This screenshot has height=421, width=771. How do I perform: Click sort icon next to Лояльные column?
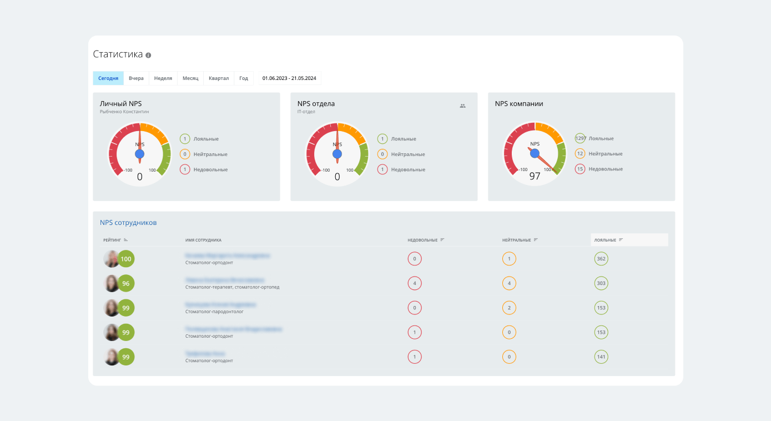click(x=621, y=240)
